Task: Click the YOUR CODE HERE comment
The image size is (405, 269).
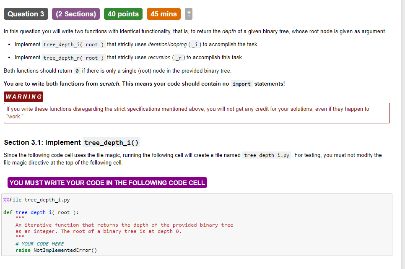Action: click(x=40, y=244)
